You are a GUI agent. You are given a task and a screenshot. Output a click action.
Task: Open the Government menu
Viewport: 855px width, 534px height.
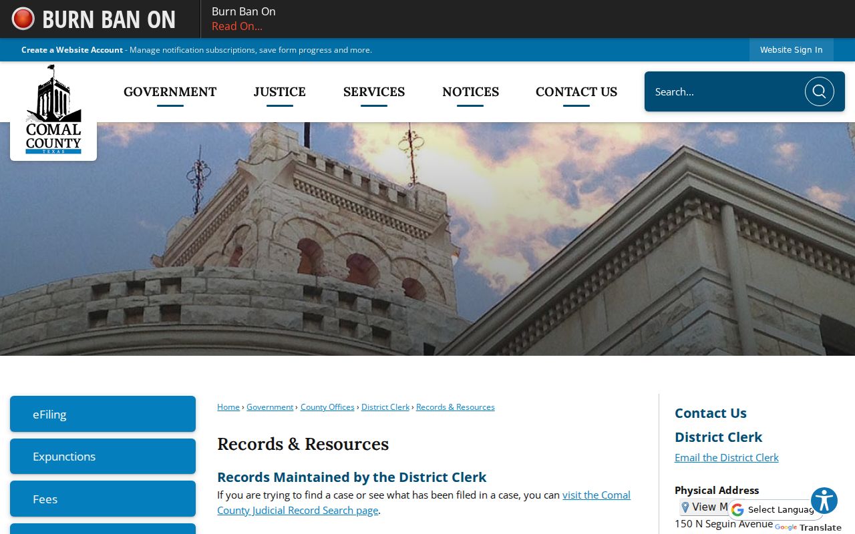(170, 92)
